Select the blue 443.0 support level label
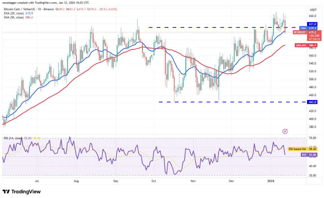 [312, 102]
